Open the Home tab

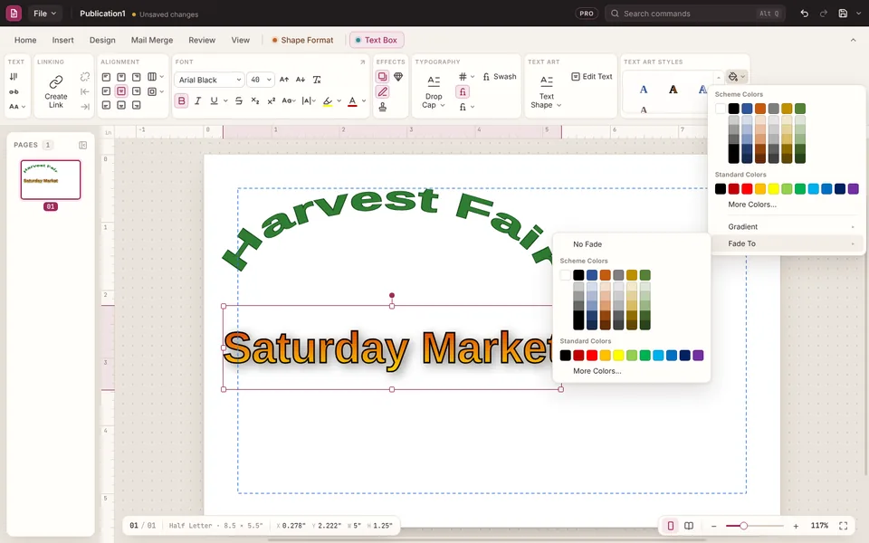click(x=25, y=40)
